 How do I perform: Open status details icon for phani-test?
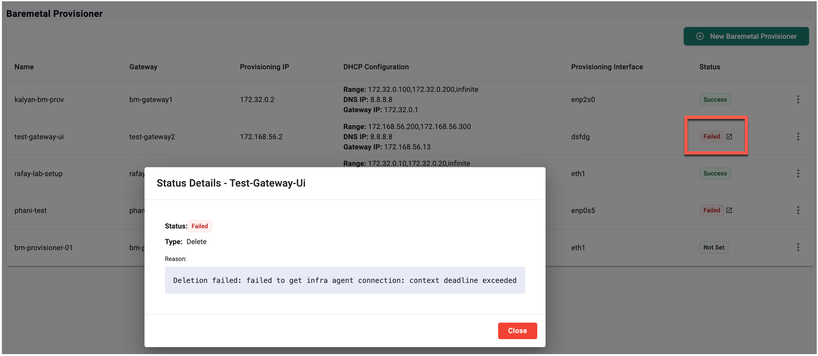click(729, 210)
